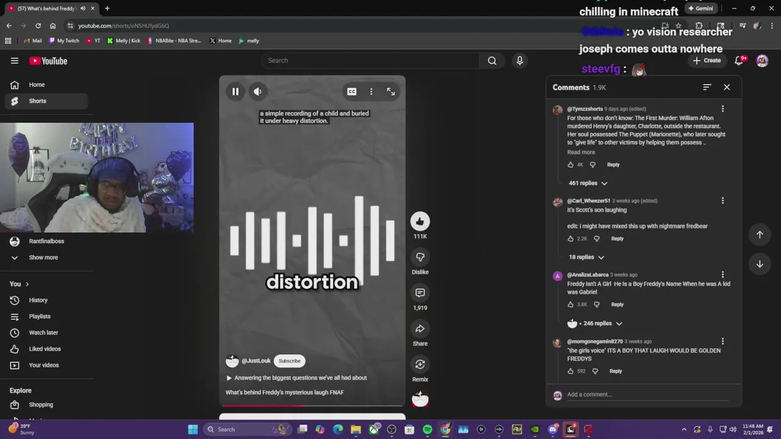The image size is (781, 439).
Task: Reload the page in Chrome
Action: (x=38, y=26)
